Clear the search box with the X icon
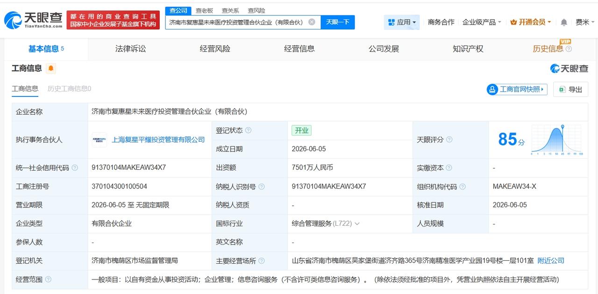The height and width of the screenshot is (294, 598). [x=312, y=22]
